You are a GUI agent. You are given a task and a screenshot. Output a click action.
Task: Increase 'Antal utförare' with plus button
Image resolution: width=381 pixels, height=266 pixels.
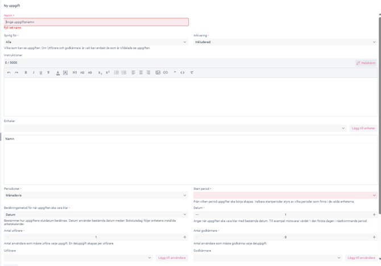(x=185, y=237)
